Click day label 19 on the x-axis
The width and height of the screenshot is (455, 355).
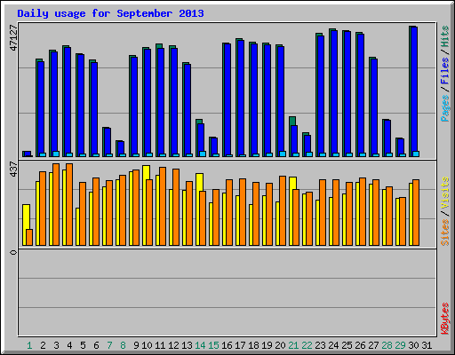point(267,345)
